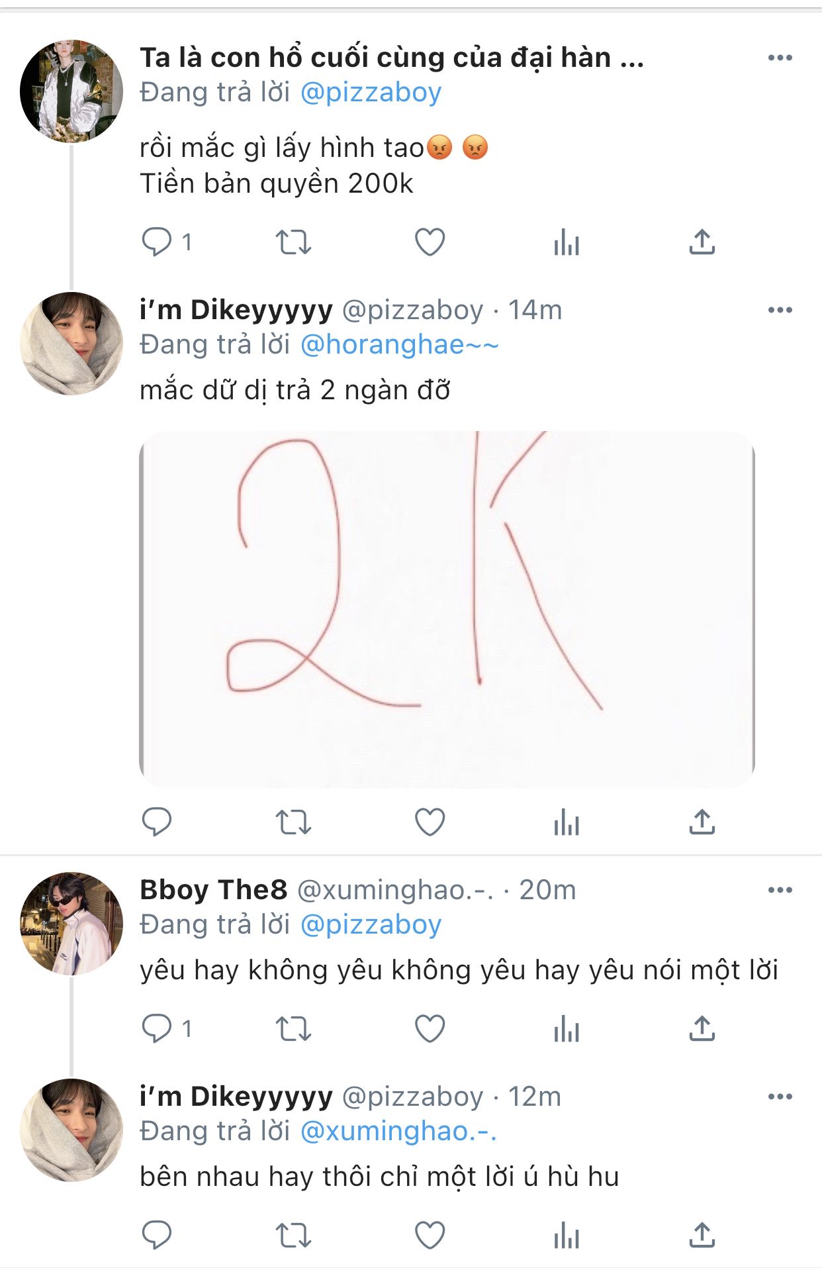Open the @xuminghao.-. mention link
This screenshot has width=822, height=1268.
[x=398, y=1132]
